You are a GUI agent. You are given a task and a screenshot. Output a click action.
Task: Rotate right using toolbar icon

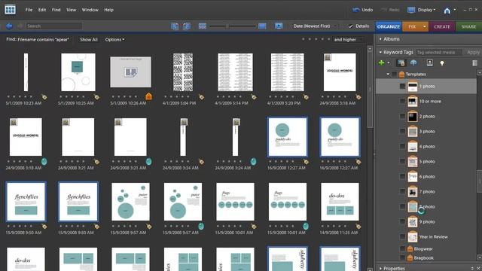(x=187, y=26)
